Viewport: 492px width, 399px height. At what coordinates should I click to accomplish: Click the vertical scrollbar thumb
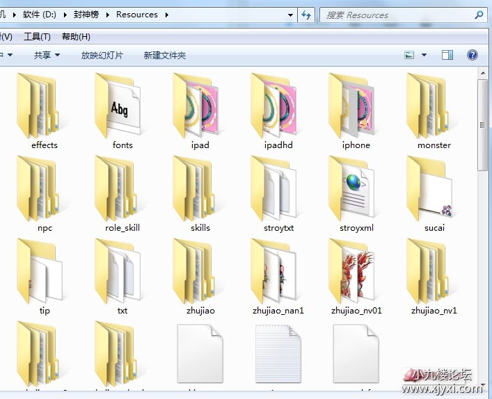483,125
